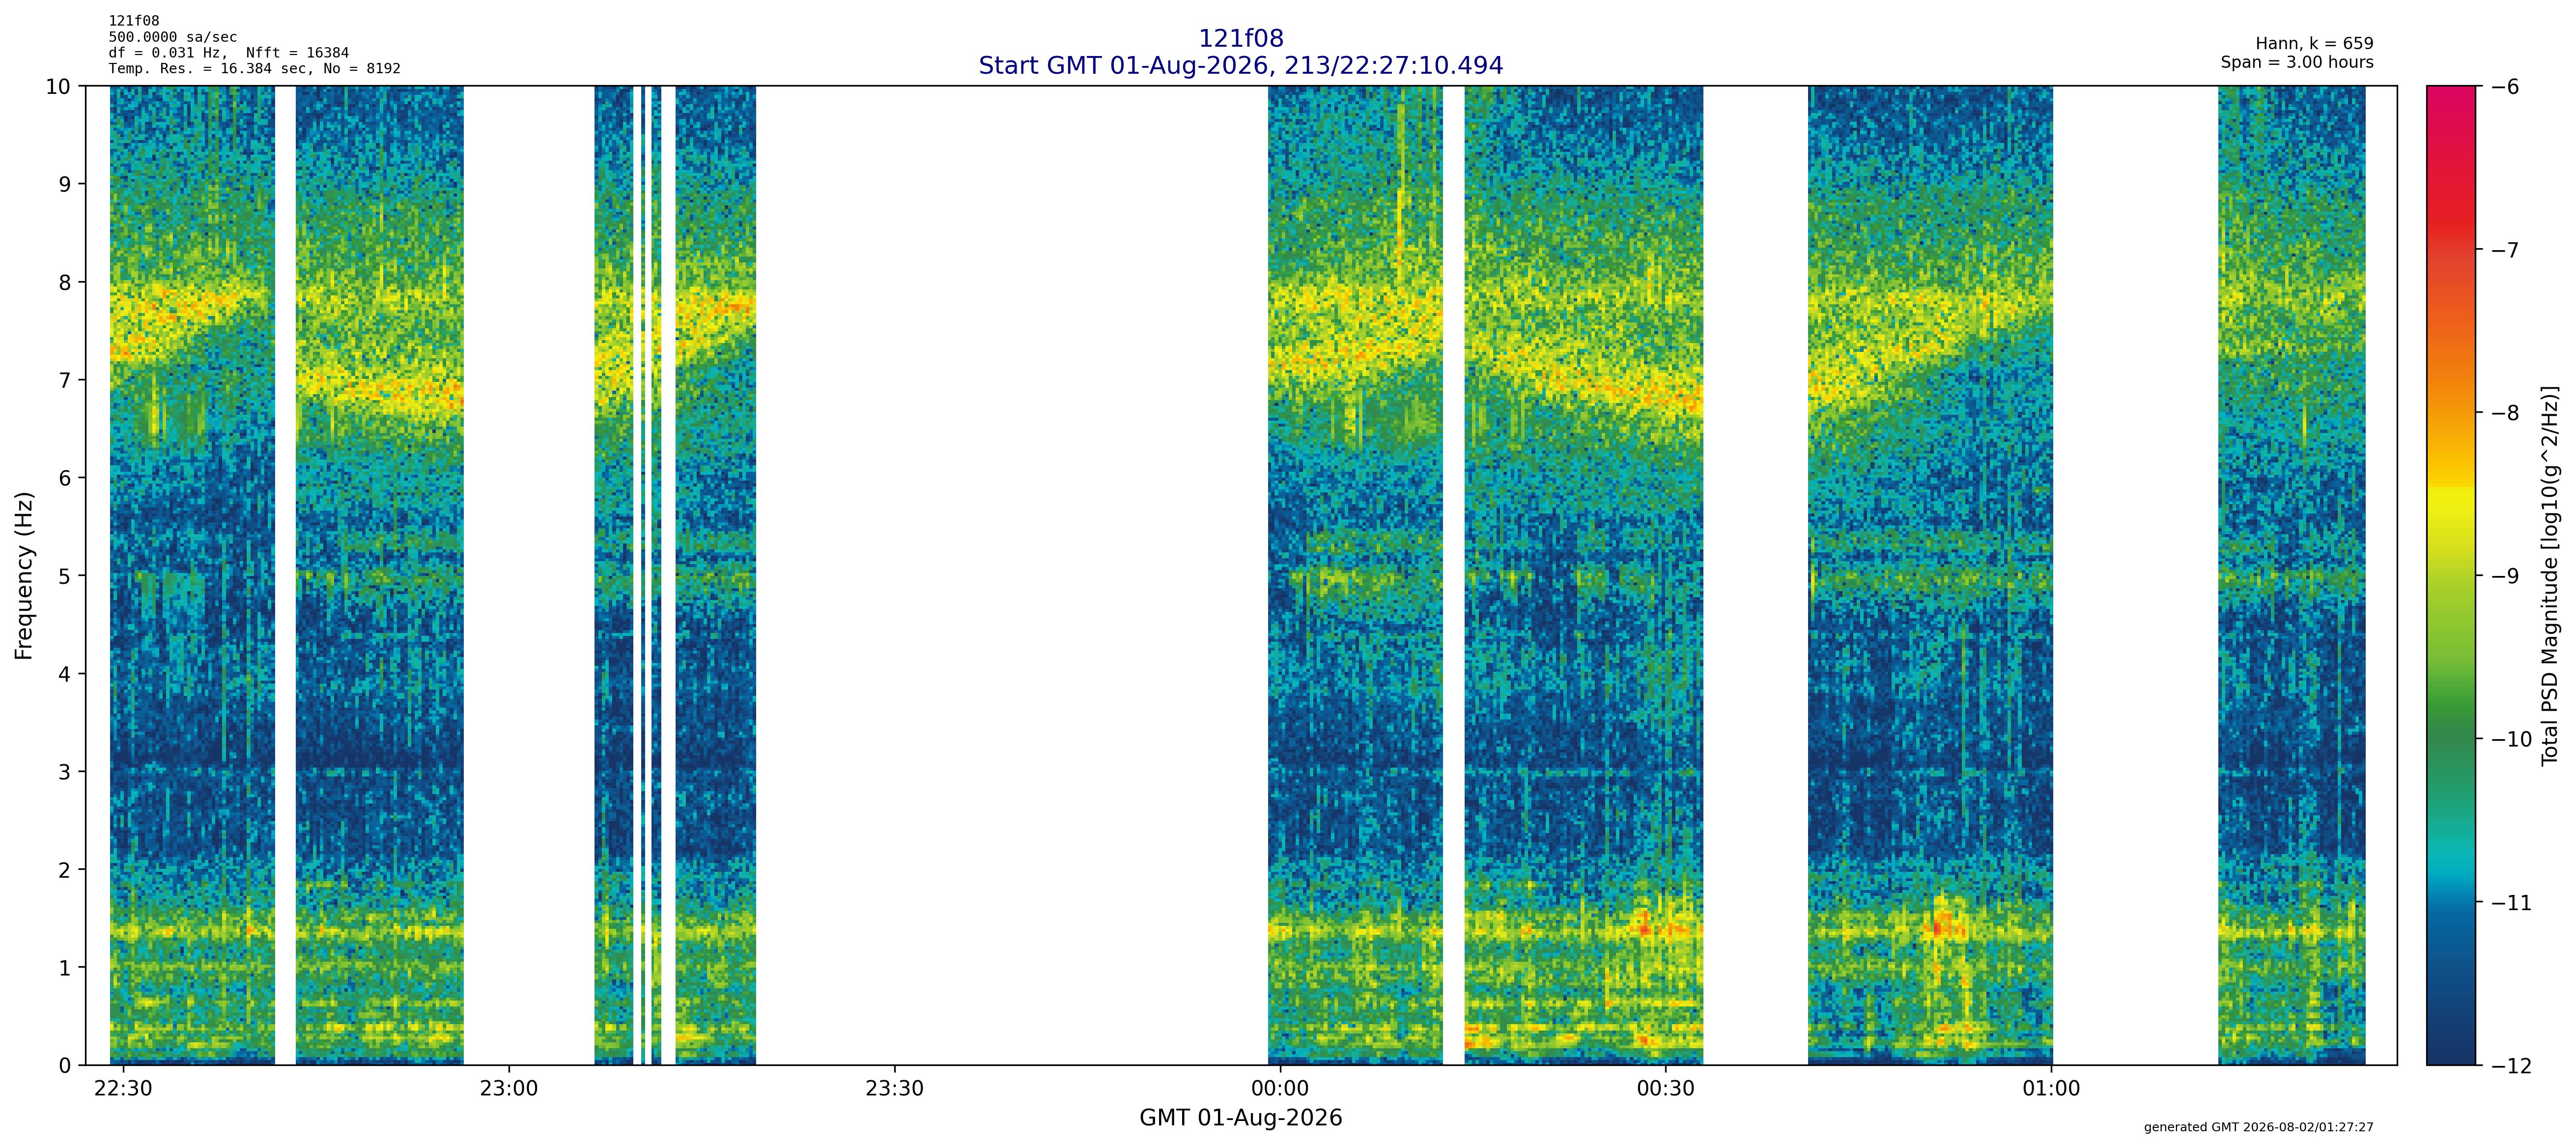The width and height of the screenshot is (2576, 1148).
Task: Click the "00:30" time axis tick label
Action: point(1666,1088)
